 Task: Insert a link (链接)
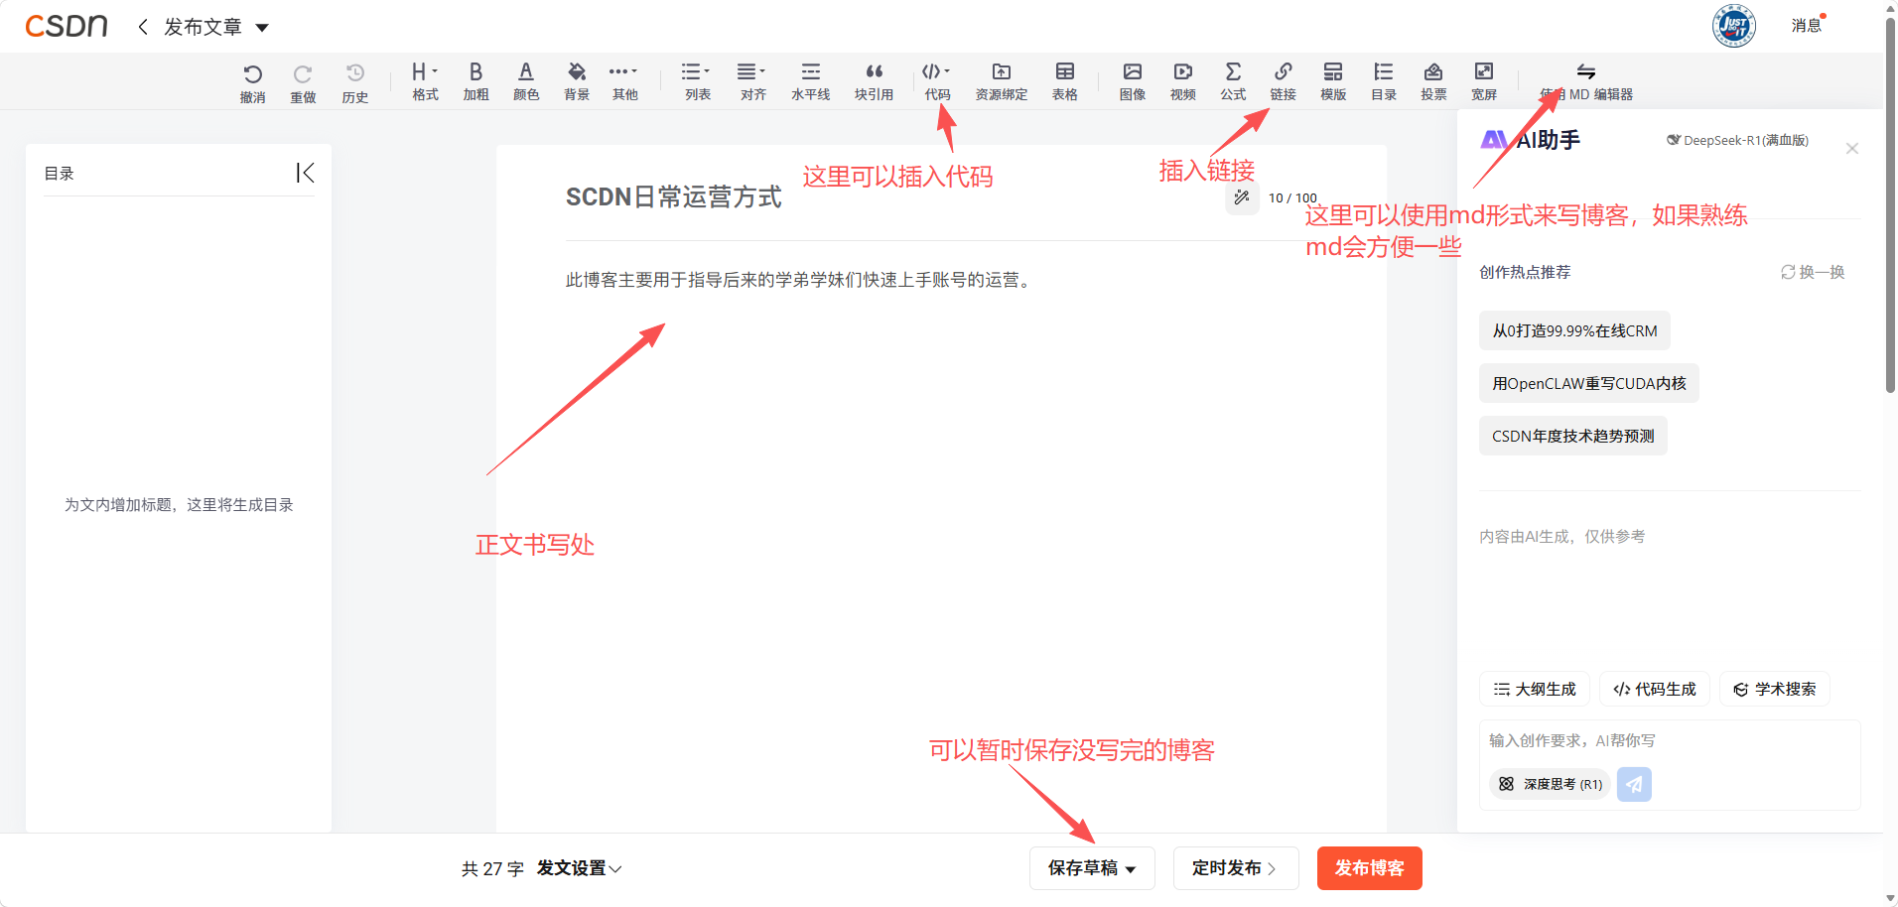1283,80
